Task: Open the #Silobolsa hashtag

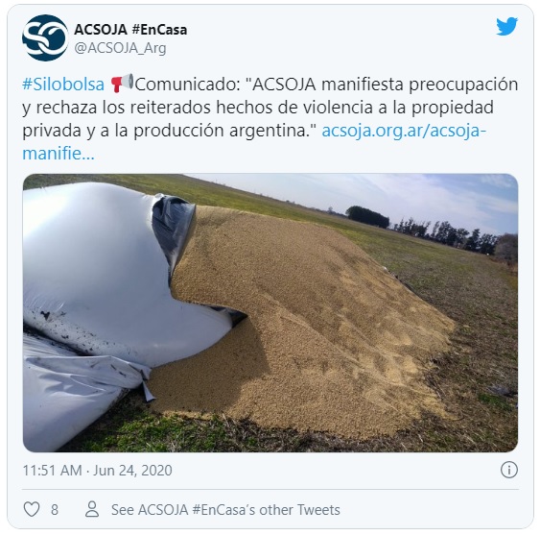Action: pyautogui.click(x=63, y=85)
